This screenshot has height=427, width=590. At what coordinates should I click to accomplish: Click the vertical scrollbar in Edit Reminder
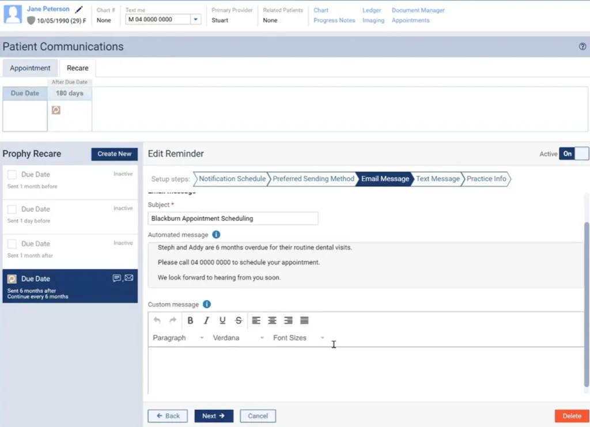click(586, 304)
